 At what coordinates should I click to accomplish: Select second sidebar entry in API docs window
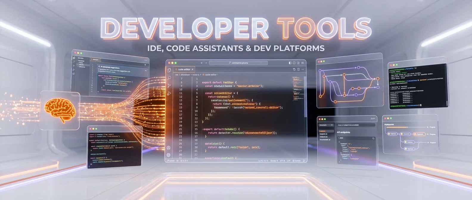324,134
